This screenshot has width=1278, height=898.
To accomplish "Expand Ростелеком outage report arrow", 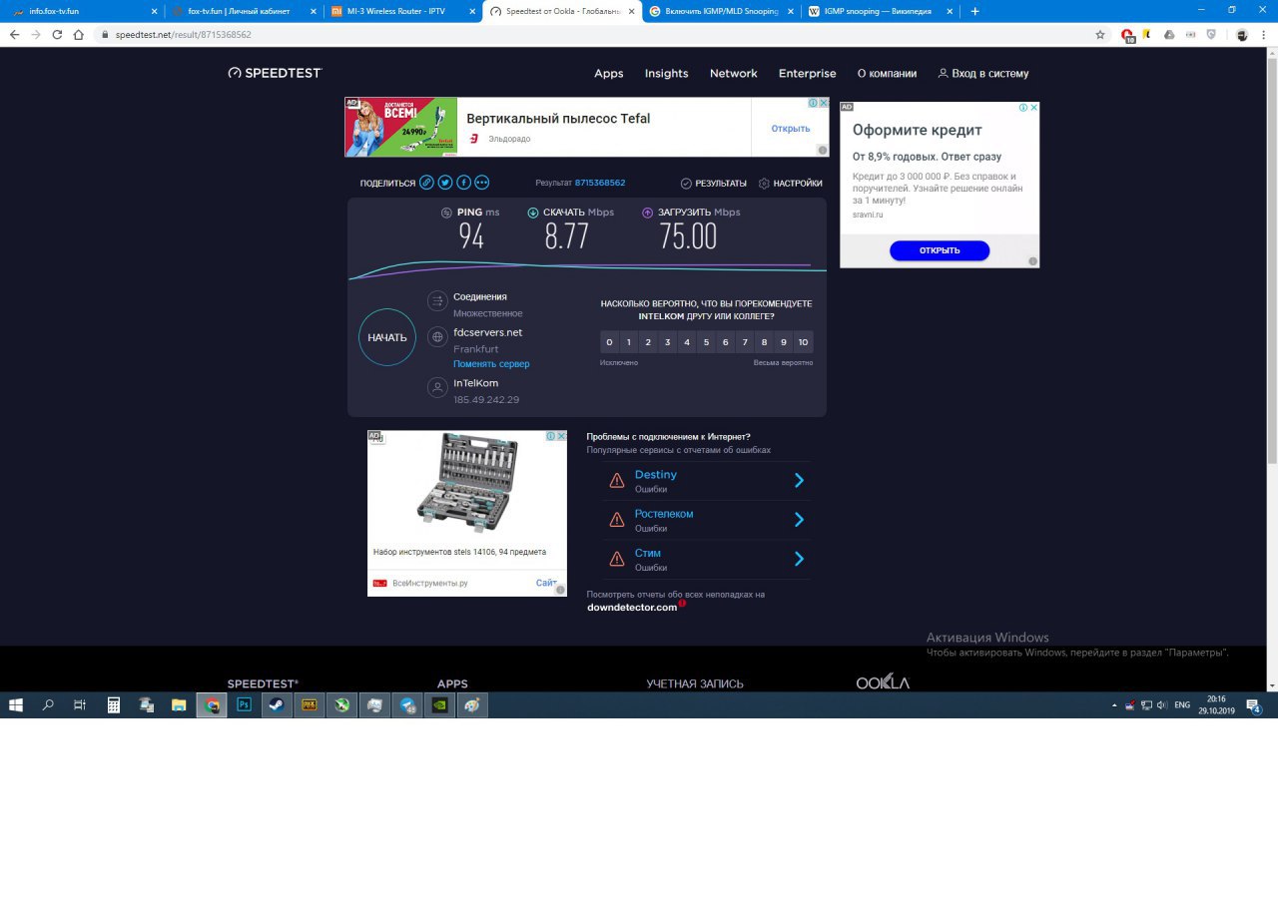I will click(799, 519).
